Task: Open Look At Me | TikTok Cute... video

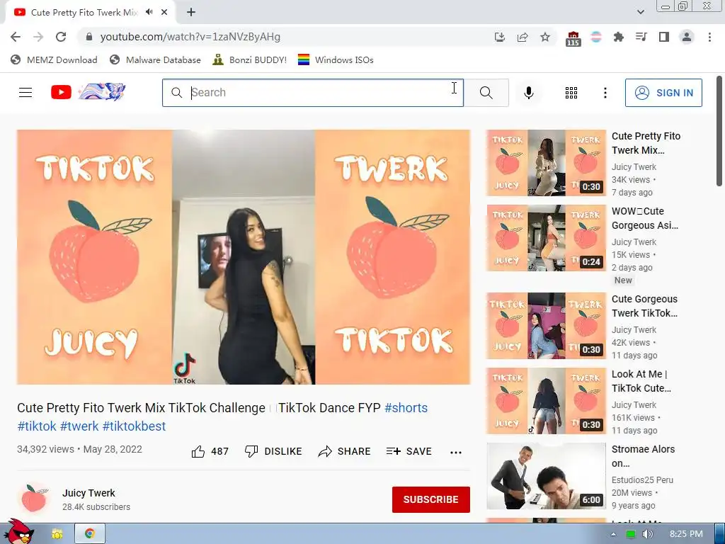Action: [x=641, y=381]
